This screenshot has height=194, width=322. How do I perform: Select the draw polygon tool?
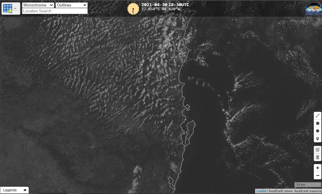317,123
